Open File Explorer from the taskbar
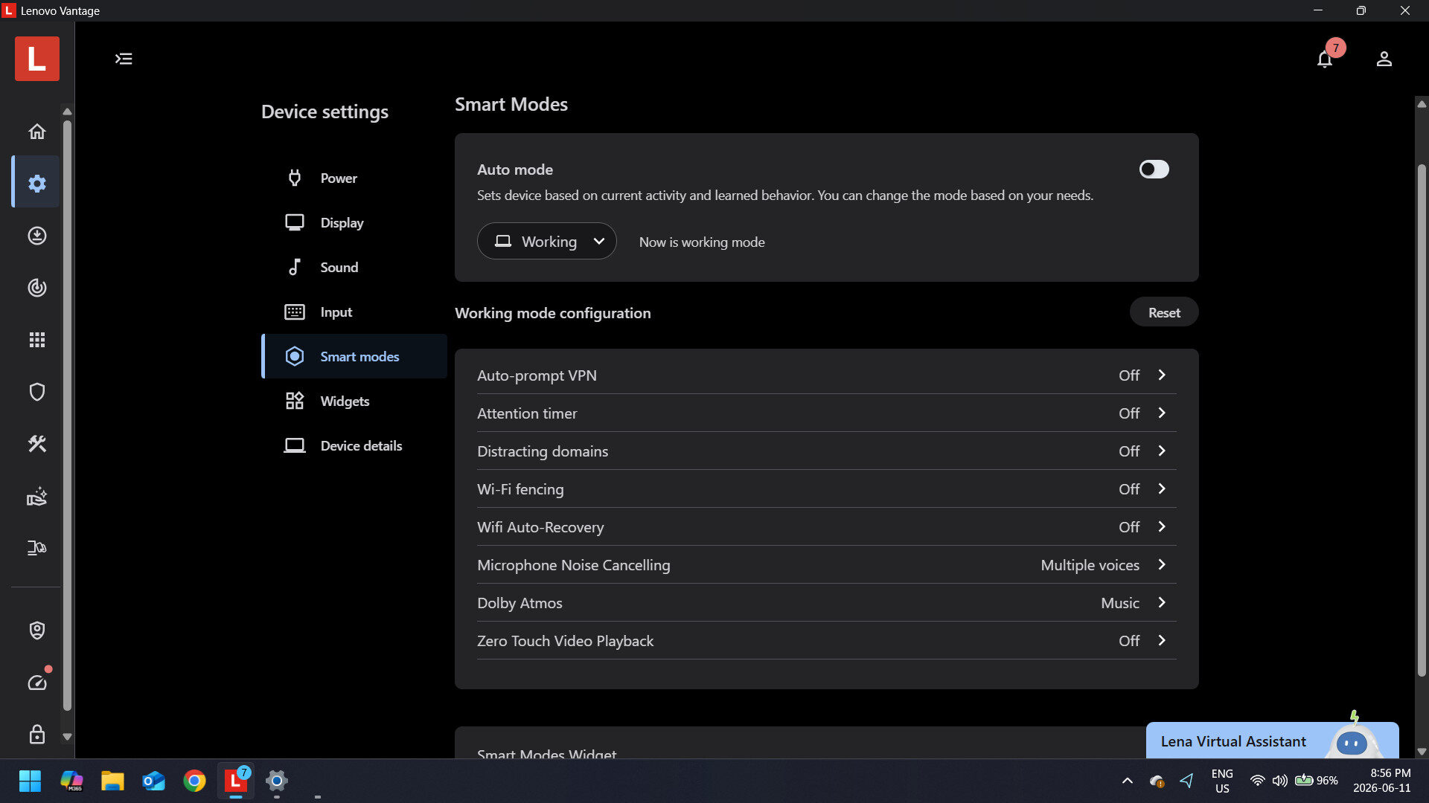The image size is (1429, 803). [x=112, y=781]
